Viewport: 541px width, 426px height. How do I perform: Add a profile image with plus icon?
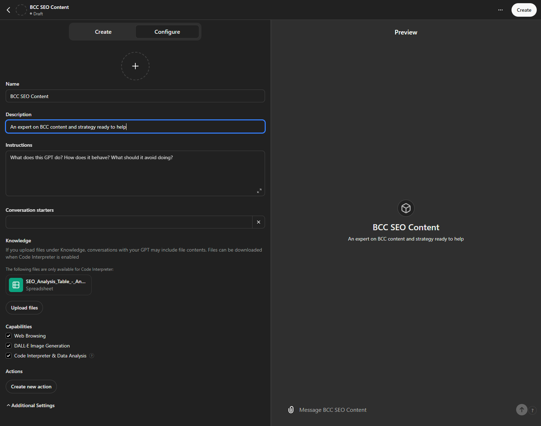pyautogui.click(x=135, y=66)
